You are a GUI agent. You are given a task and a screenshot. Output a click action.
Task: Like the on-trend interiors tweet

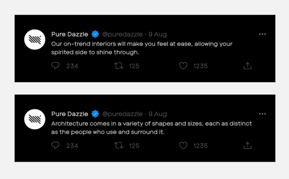click(x=183, y=66)
